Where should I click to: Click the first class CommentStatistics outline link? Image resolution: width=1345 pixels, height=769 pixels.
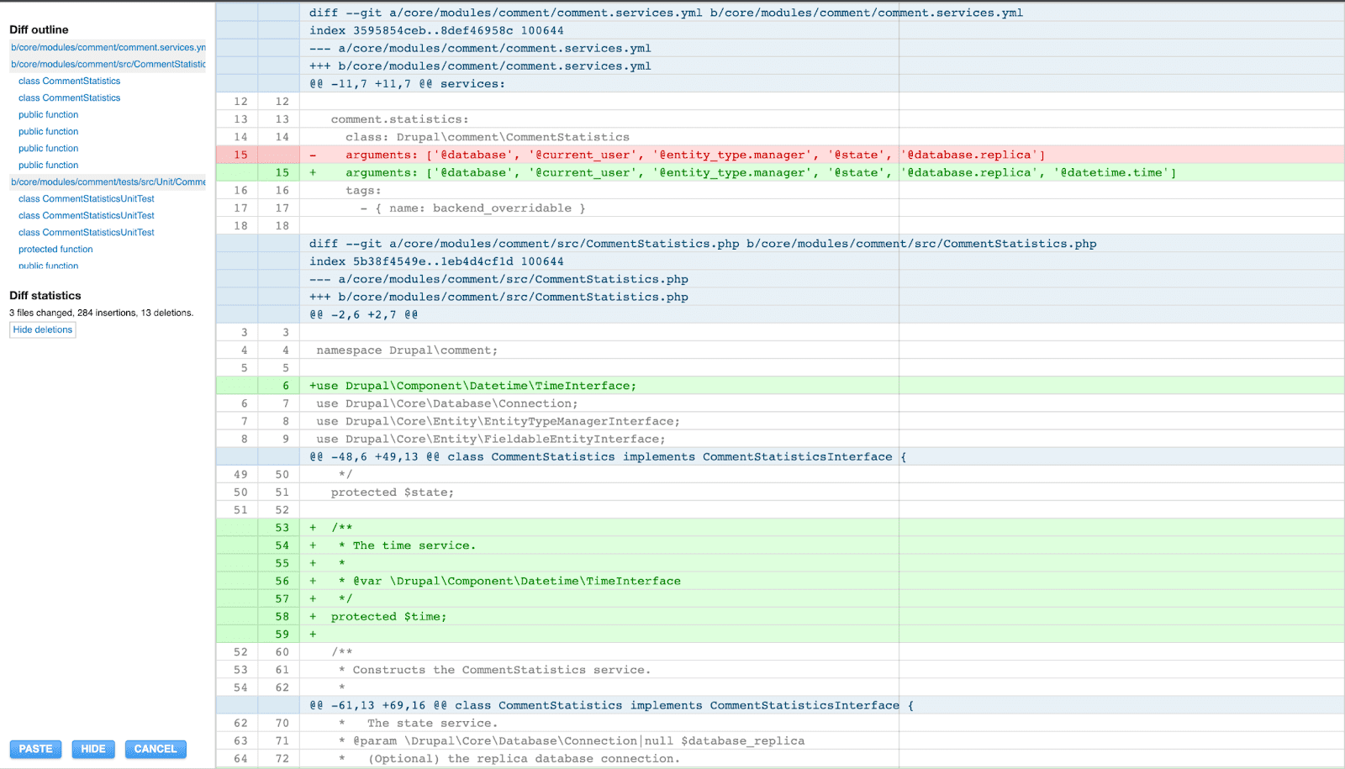point(69,82)
